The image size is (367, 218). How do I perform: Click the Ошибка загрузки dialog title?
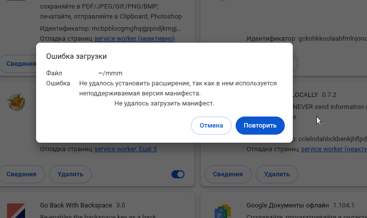tap(76, 56)
